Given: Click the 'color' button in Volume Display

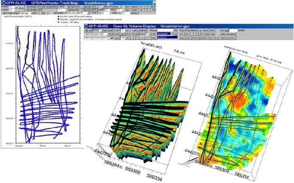Looking at the screenshot, I should pyautogui.click(x=135, y=30).
